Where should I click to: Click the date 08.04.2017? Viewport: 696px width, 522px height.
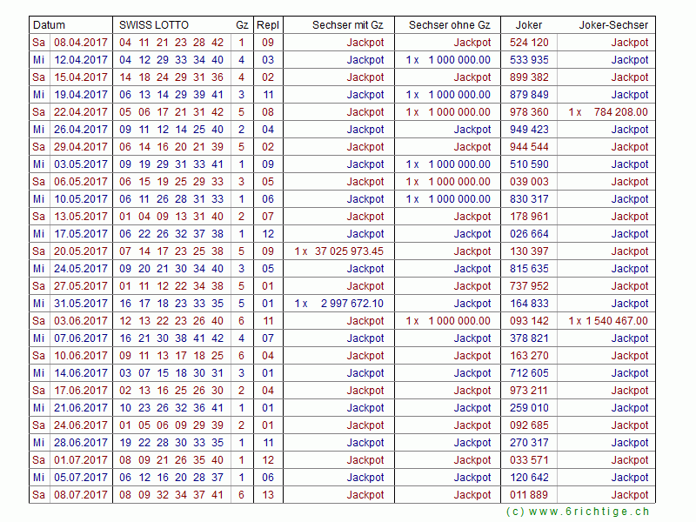81,43
